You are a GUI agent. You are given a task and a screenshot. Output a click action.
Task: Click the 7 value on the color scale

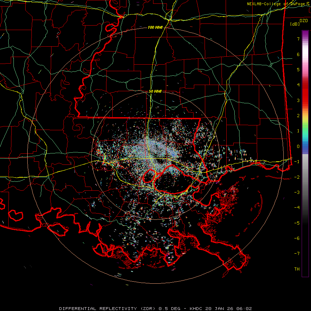click(298, 39)
